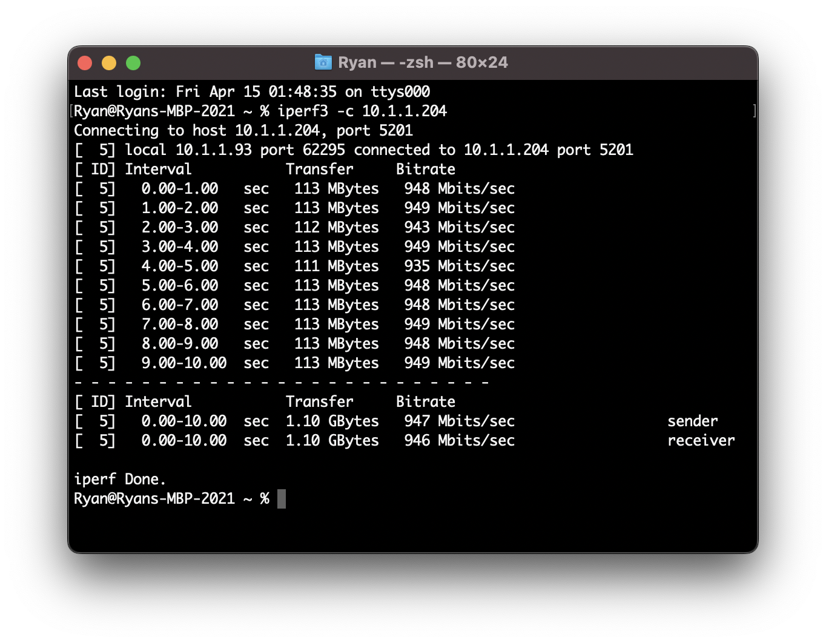Click the blinking cursor at the last prompt

pos(282,499)
